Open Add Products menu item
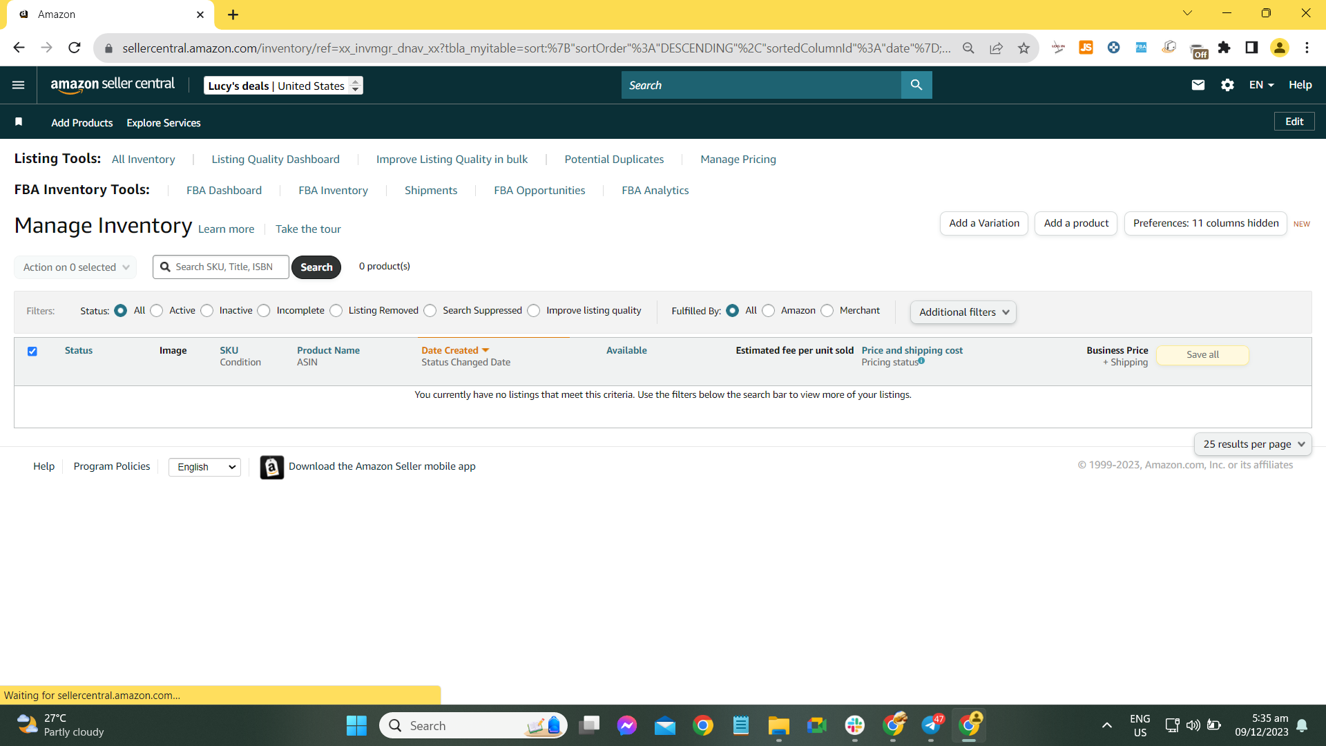The height and width of the screenshot is (746, 1326). tap(82, 123)
